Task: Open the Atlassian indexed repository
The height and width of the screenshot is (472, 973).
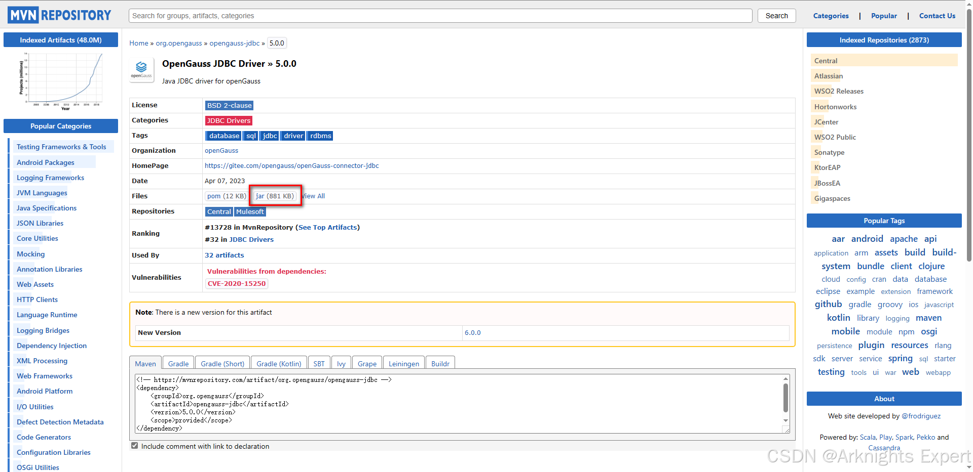Action: pos(829,76)
